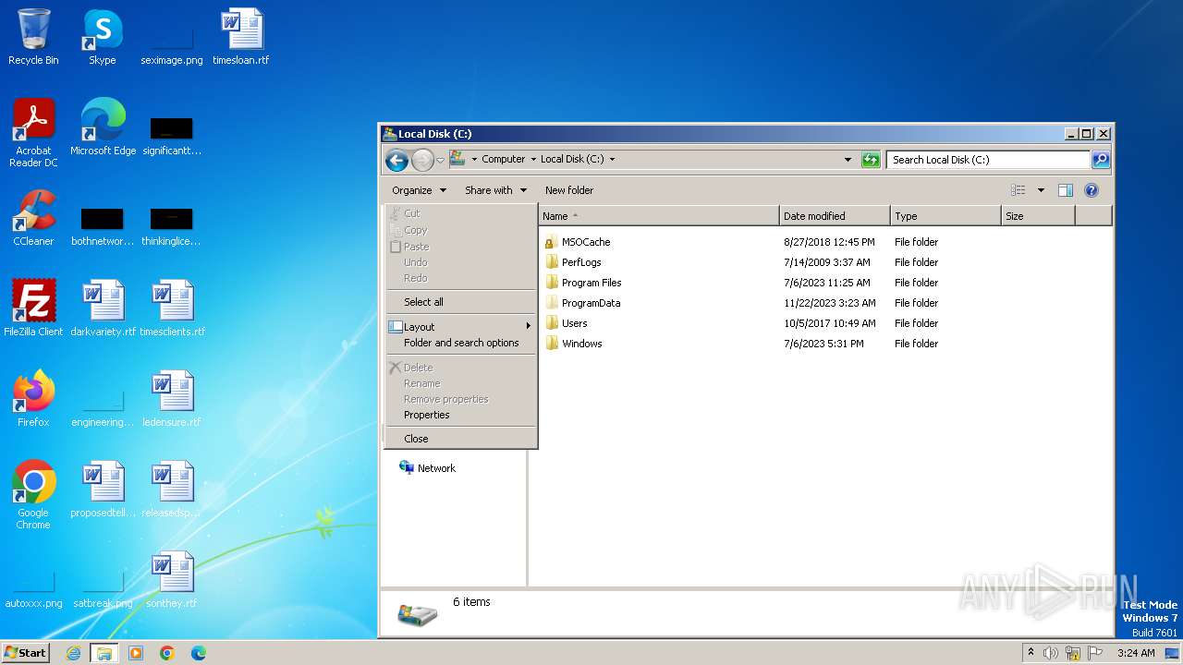Screen dimensions: 1183x665
Task: Click the Microsoft Edge desktop shortcut
Action: point(103,127)
